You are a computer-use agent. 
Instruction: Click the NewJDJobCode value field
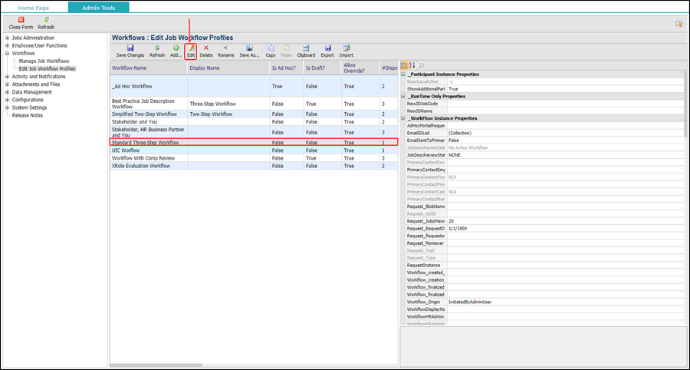[565, 104]
